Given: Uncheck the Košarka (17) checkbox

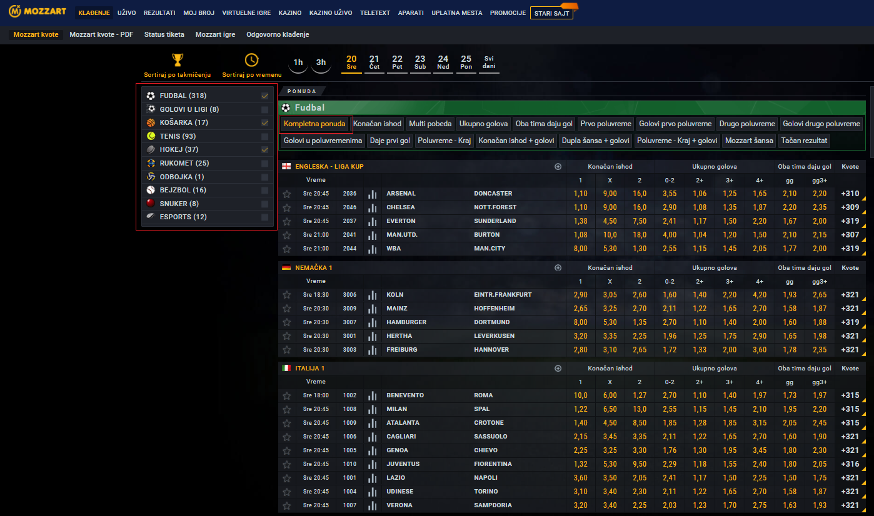Looking at the screenshot, I should 265,123.
